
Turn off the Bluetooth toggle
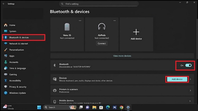click(188, 65)
